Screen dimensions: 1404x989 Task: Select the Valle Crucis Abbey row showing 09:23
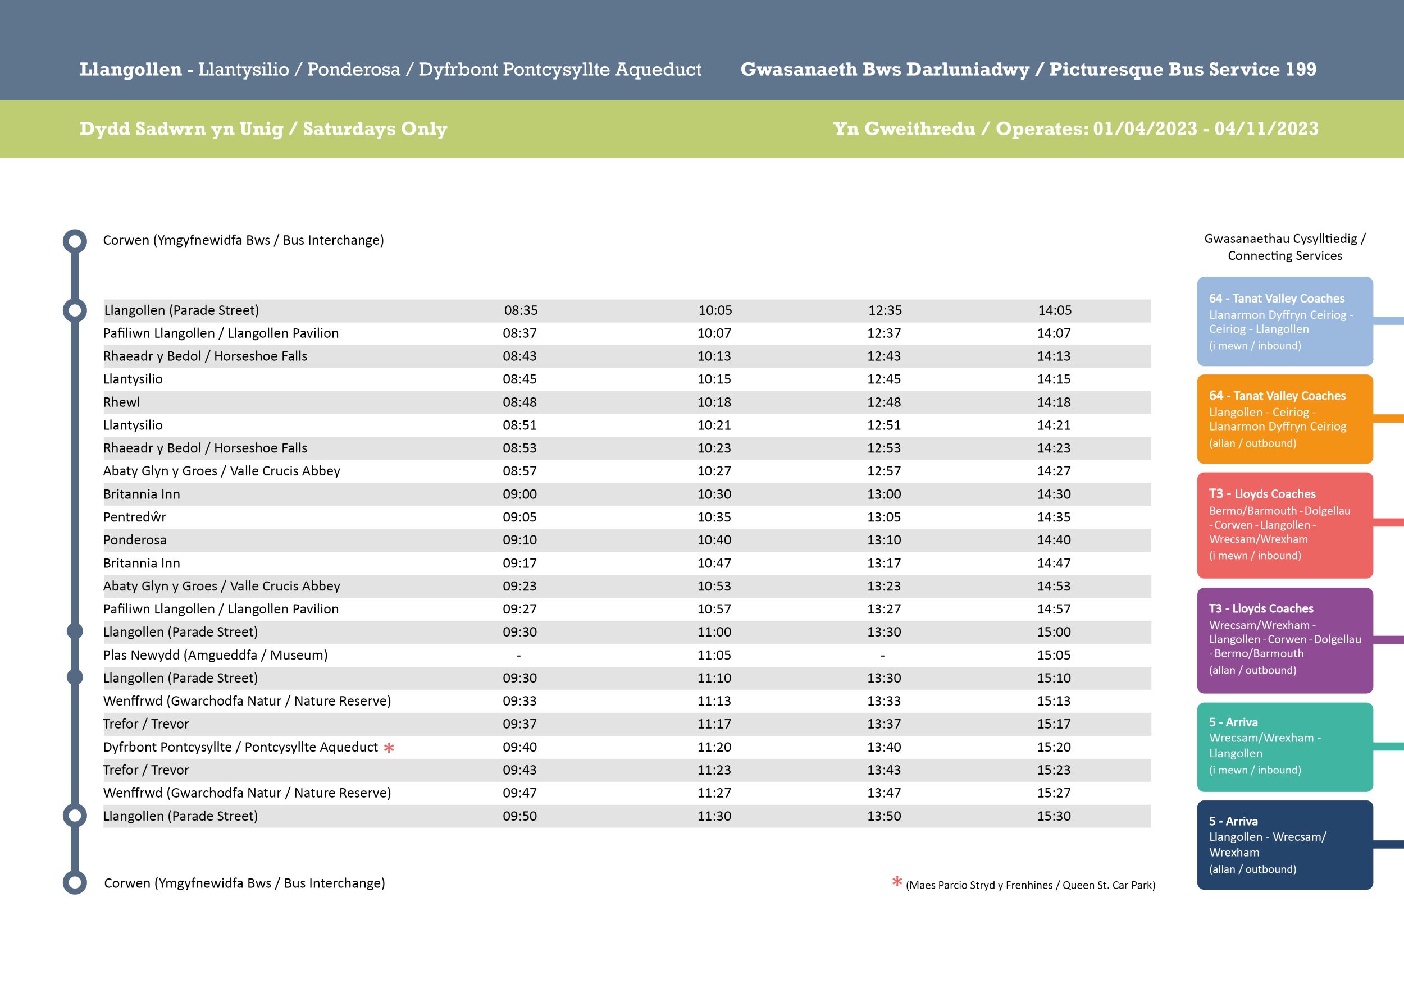pos(627,585)
